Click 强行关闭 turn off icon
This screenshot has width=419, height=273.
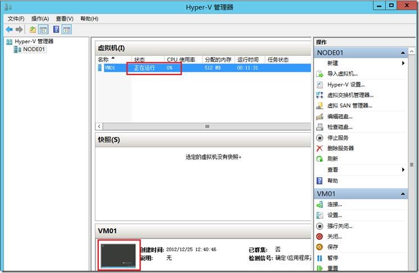point(320,226)
